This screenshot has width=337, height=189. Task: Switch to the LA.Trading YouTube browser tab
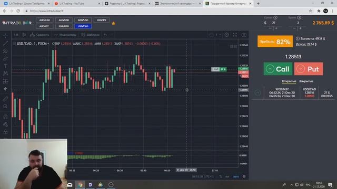pyautogui.click(x=77, y=4)
